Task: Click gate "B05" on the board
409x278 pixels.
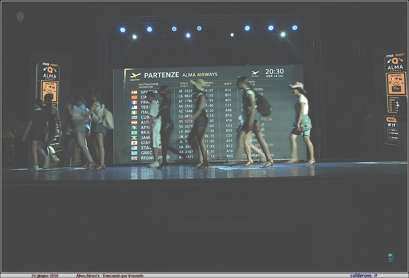Action: click(x=230, y=156)
